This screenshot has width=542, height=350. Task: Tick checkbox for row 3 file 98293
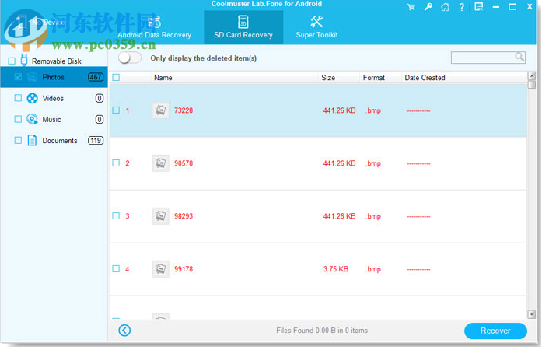click(x=116, y=216)
